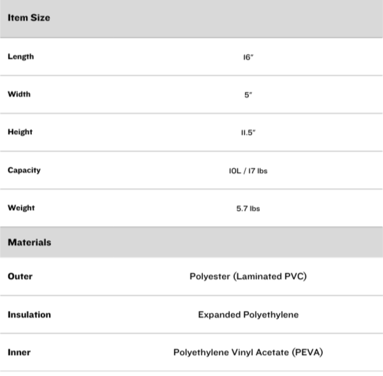Select the Width row label
The height and width of the screenshot is (376, 383).
click(19, 94)
